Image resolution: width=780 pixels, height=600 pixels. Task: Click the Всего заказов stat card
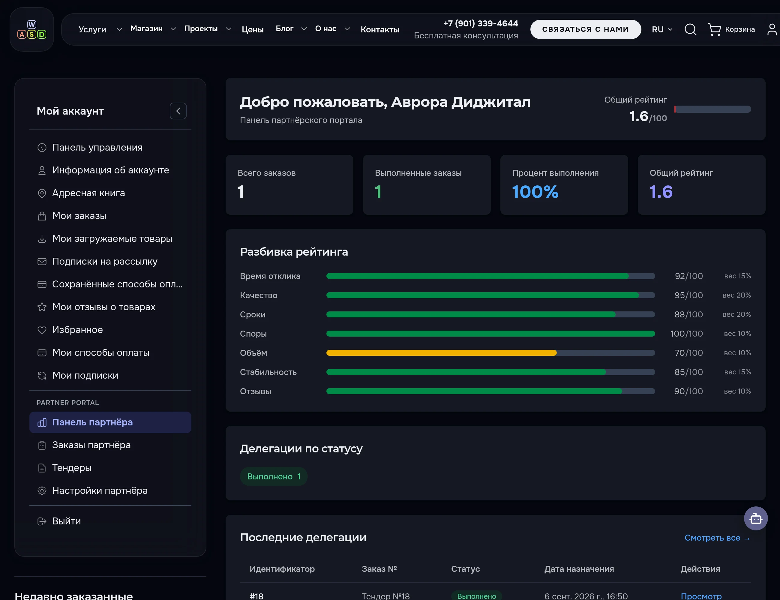[x=289, y=184]
